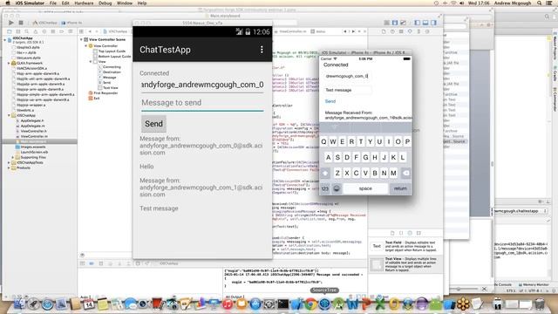Collapse the View outline node
558x314 pixels.
tap(91, 62)
